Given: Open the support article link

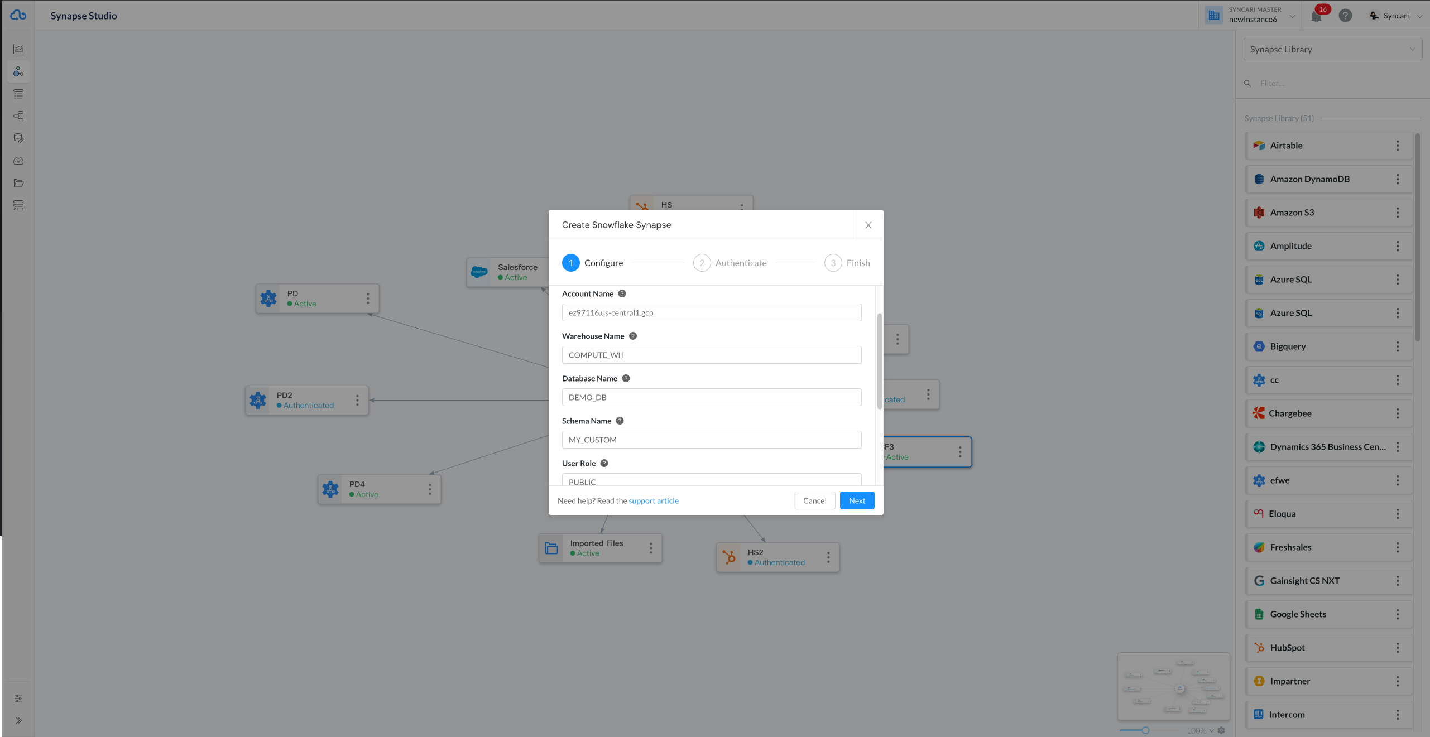Looking at the screenshot, I should (654, 500).
